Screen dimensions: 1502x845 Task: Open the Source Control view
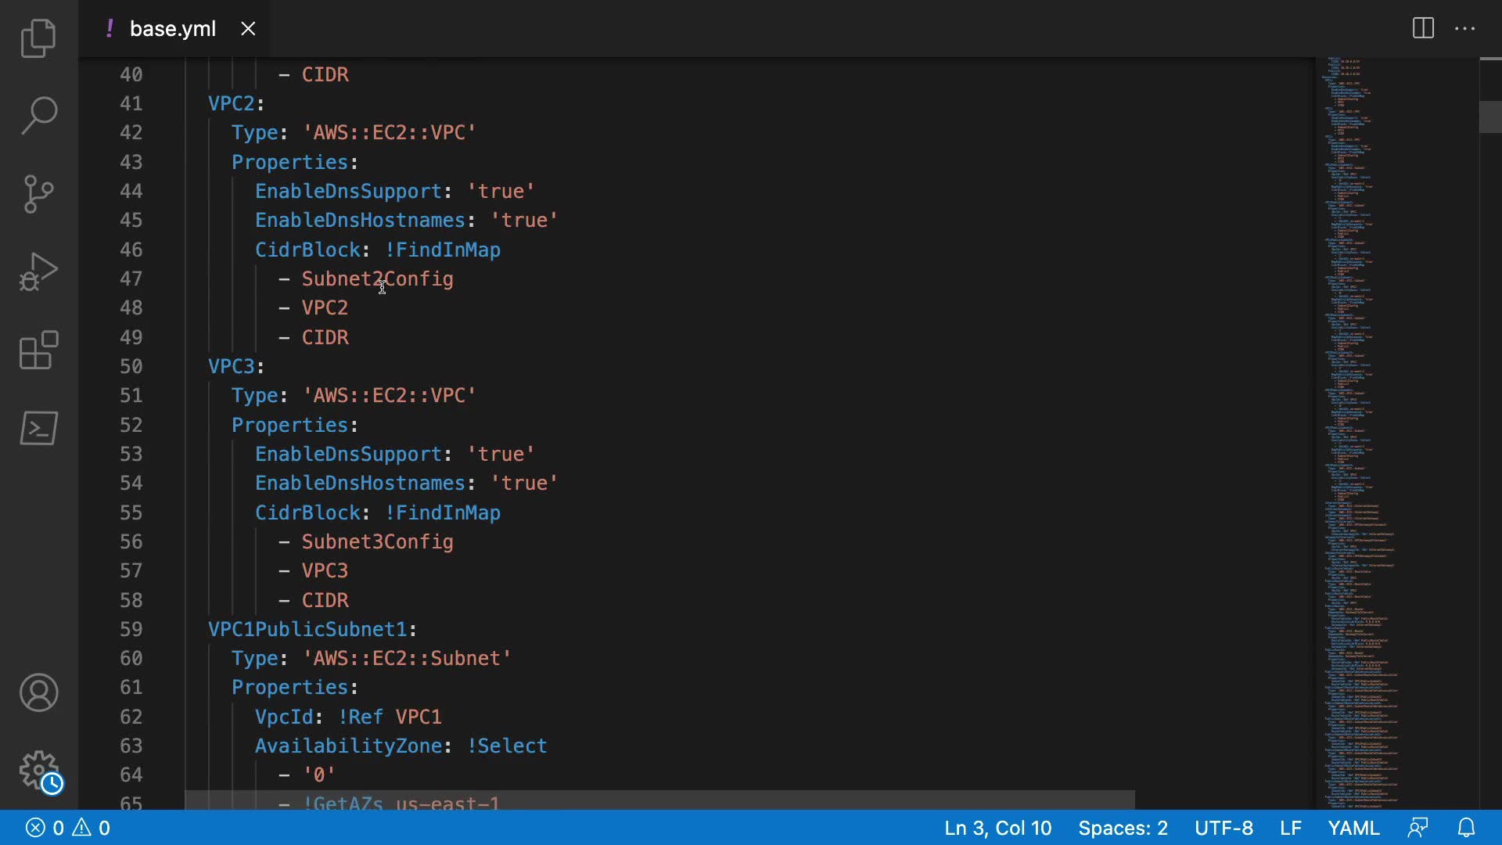(38, 194)
